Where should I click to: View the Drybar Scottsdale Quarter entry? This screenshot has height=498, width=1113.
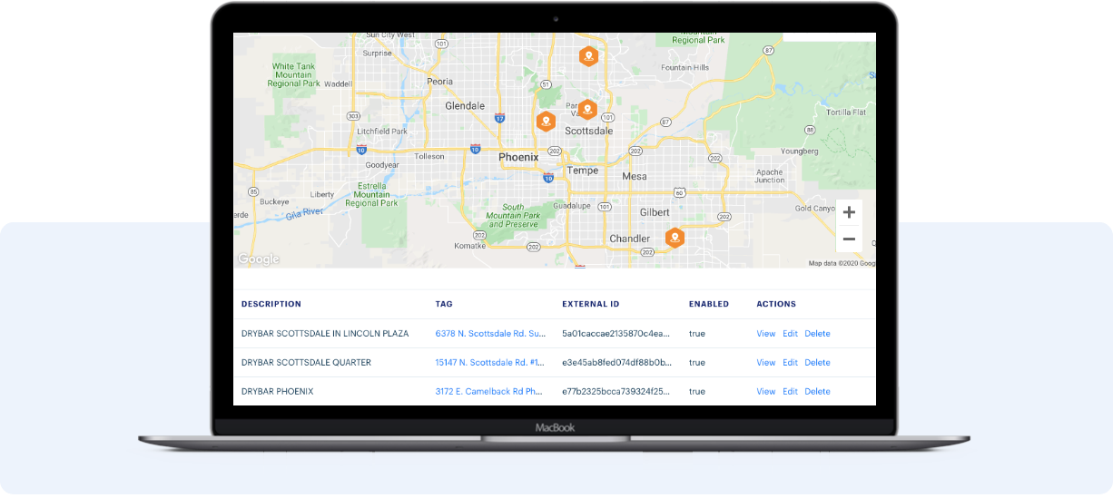click(x=766, y=363)
